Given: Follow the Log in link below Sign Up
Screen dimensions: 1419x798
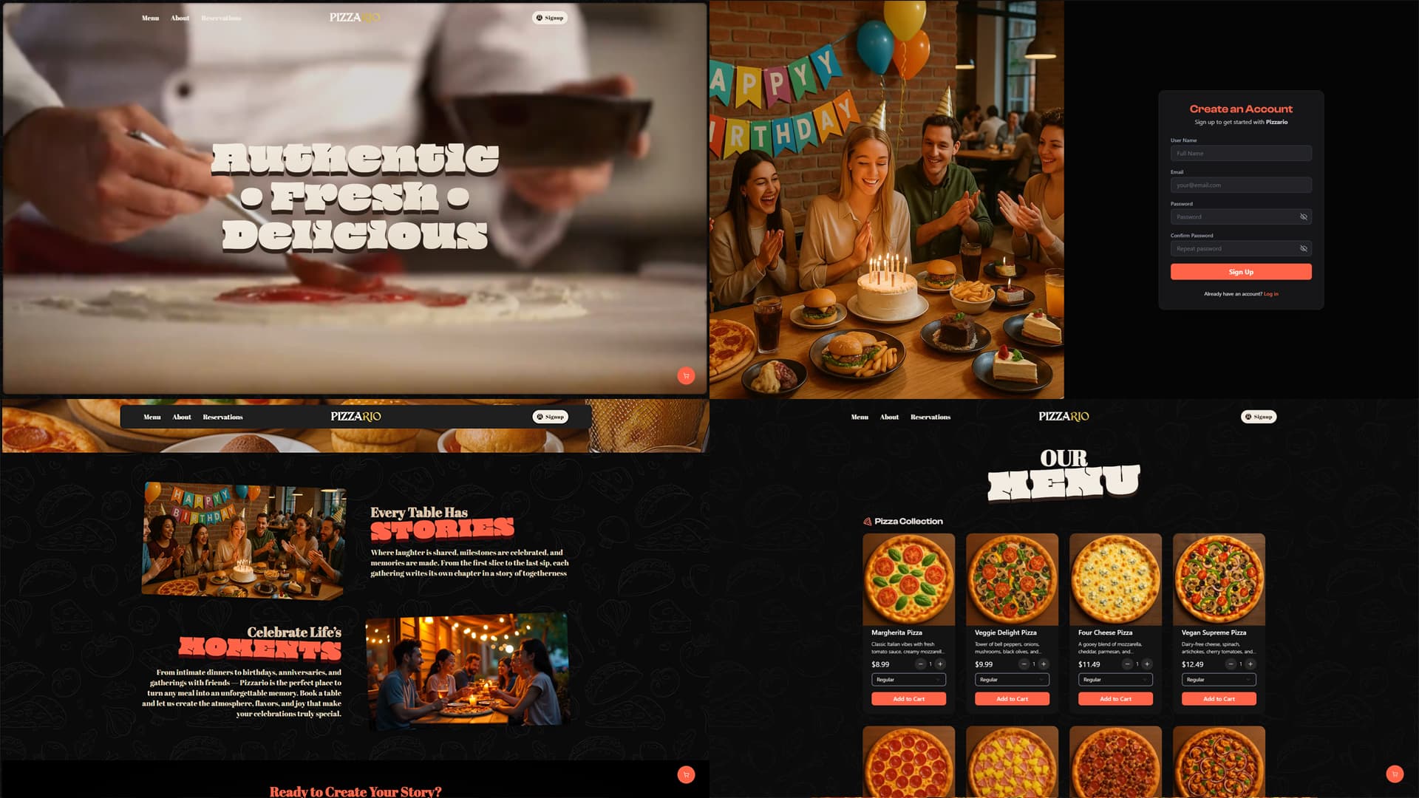Looking at the screenshot, I should coord(1270,294).
